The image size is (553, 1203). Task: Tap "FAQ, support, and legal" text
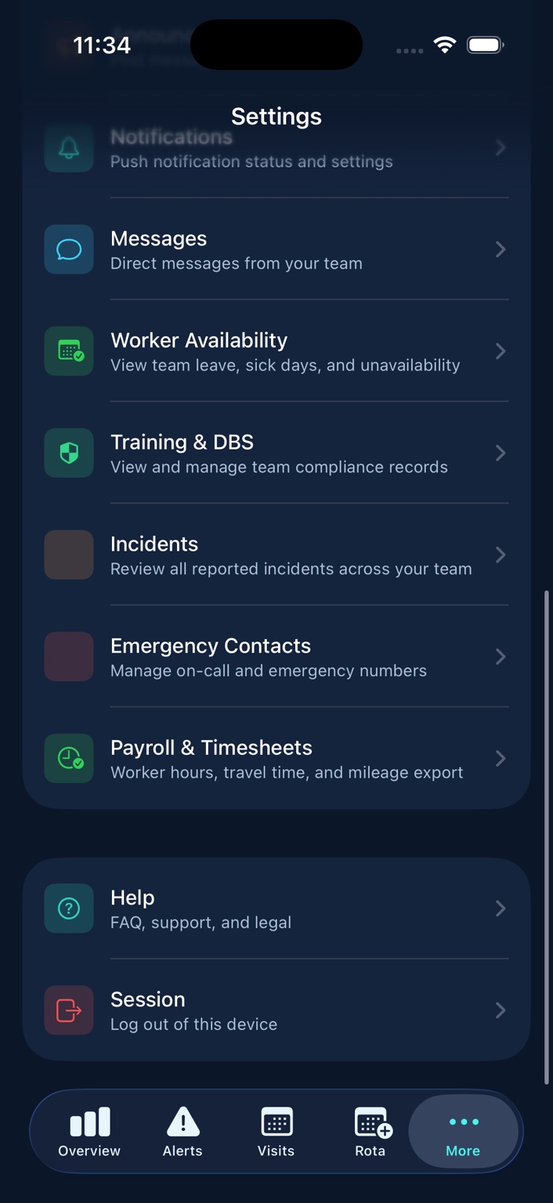(x=201, y=923)
